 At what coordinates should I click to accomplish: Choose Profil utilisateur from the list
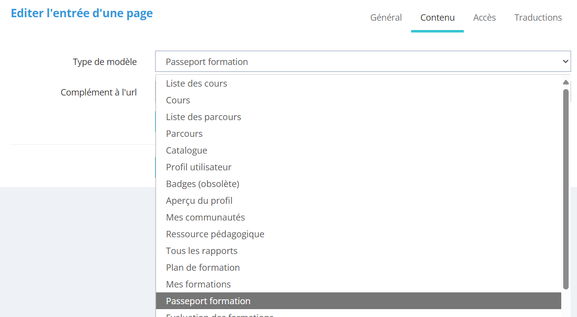point(198,167)
